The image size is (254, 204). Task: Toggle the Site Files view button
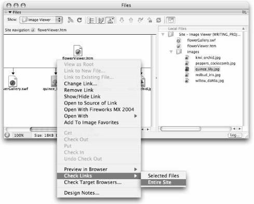pyautogui.click(x=91, y=20)
